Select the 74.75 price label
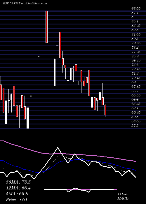146x204 pixels. tap(136, 61)
